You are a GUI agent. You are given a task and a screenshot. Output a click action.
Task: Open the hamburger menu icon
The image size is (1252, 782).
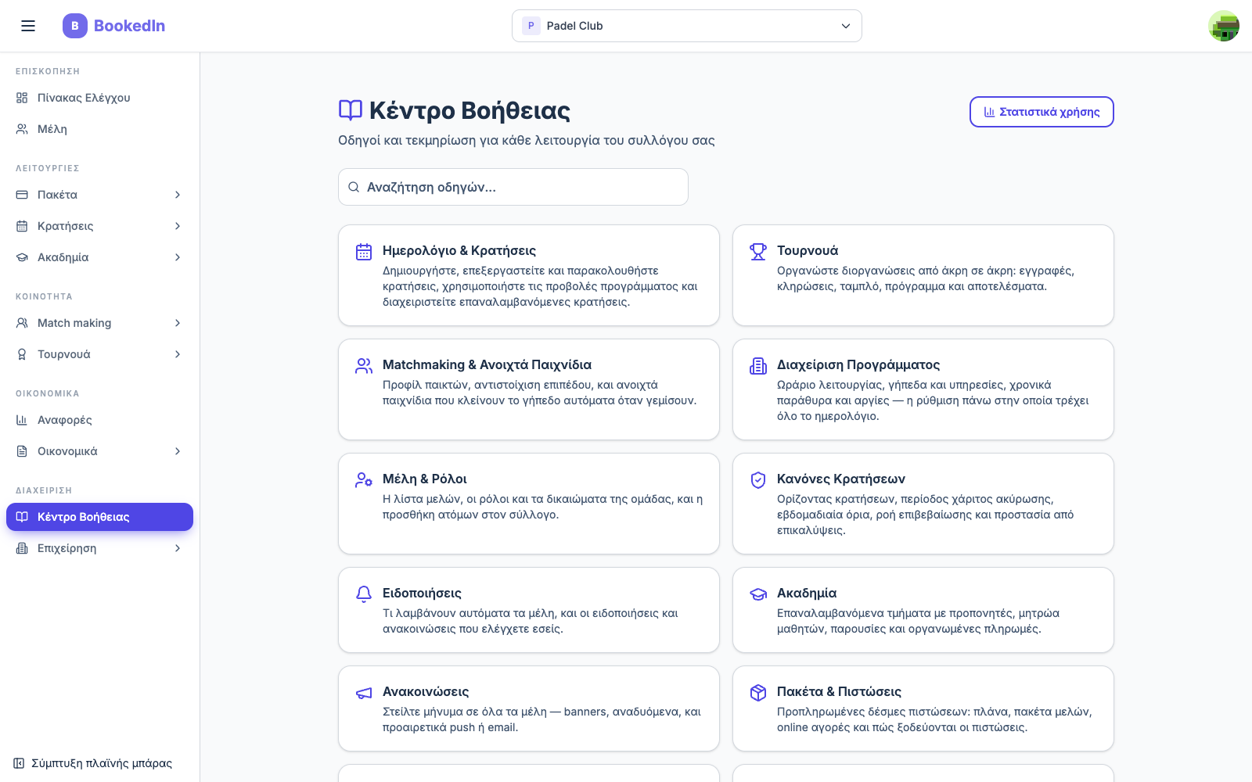click(x=28, y=26)
